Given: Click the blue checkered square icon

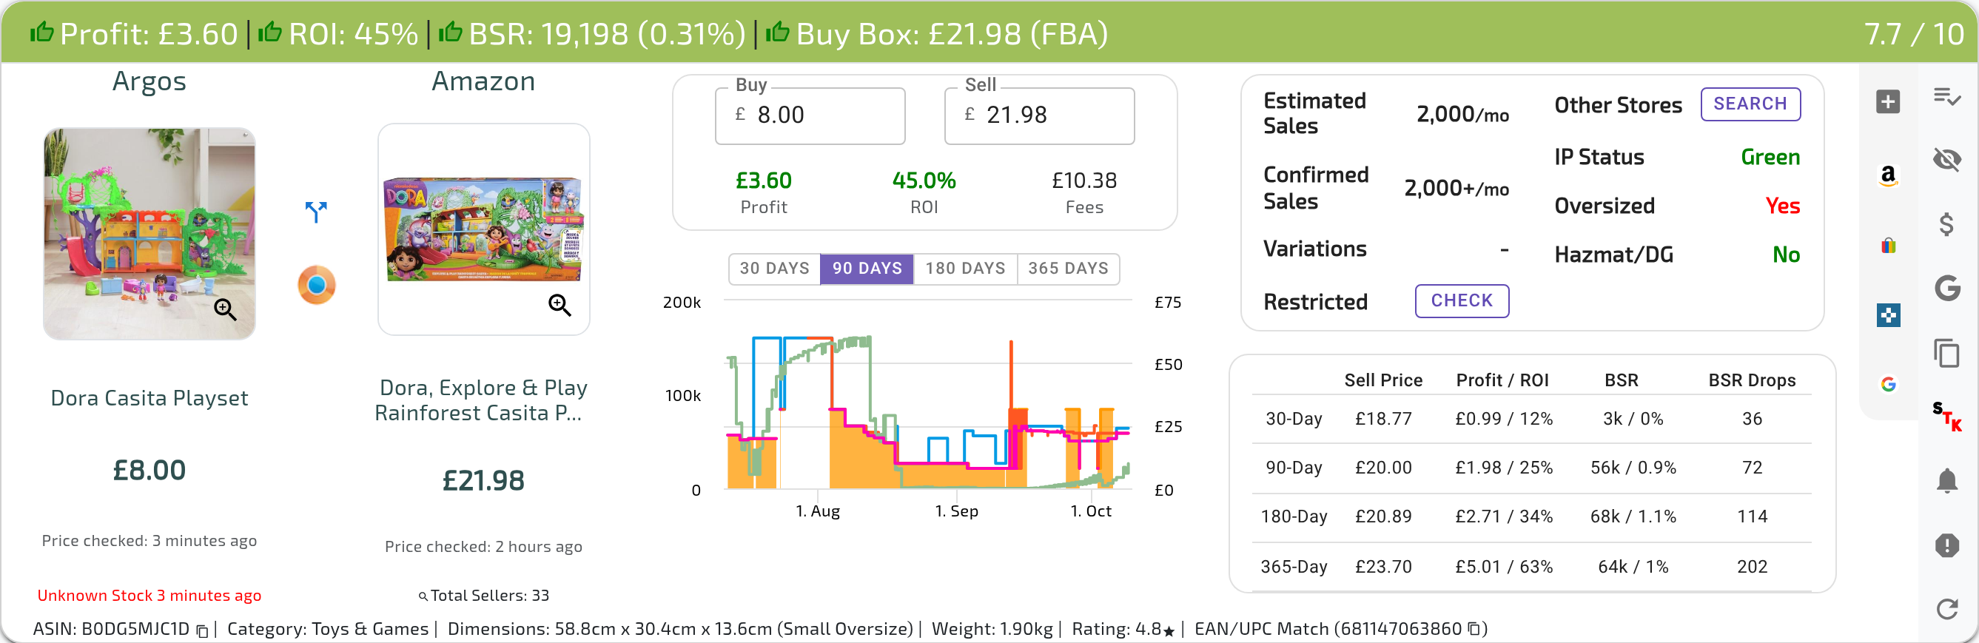Looking at the screenshot, I should coord(1889,315).
